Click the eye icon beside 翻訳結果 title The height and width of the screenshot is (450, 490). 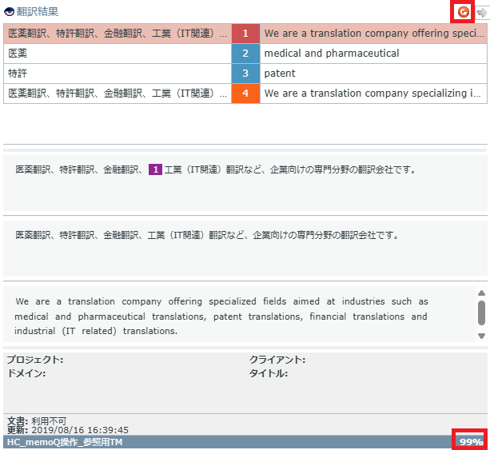point(9,12)
